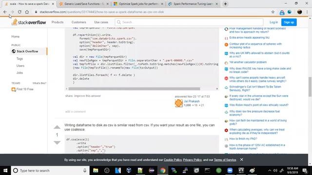
Task: Open Users in sidebar
Action: tap(20, 66)
